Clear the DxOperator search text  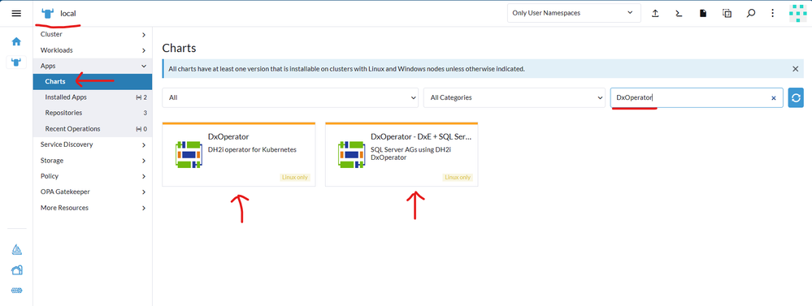coord(774,97)
